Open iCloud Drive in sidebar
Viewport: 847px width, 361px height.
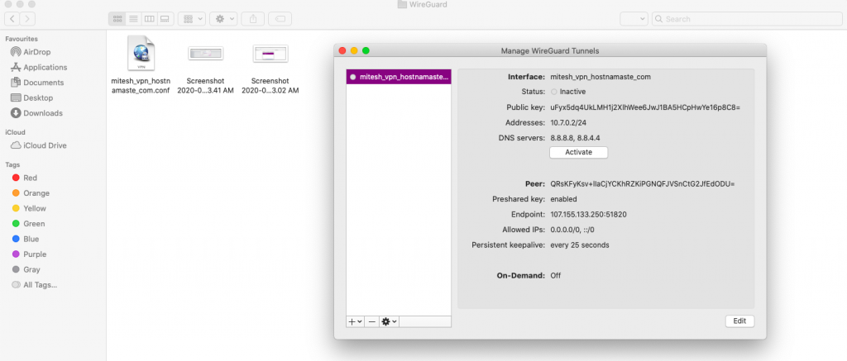point(38,145)
